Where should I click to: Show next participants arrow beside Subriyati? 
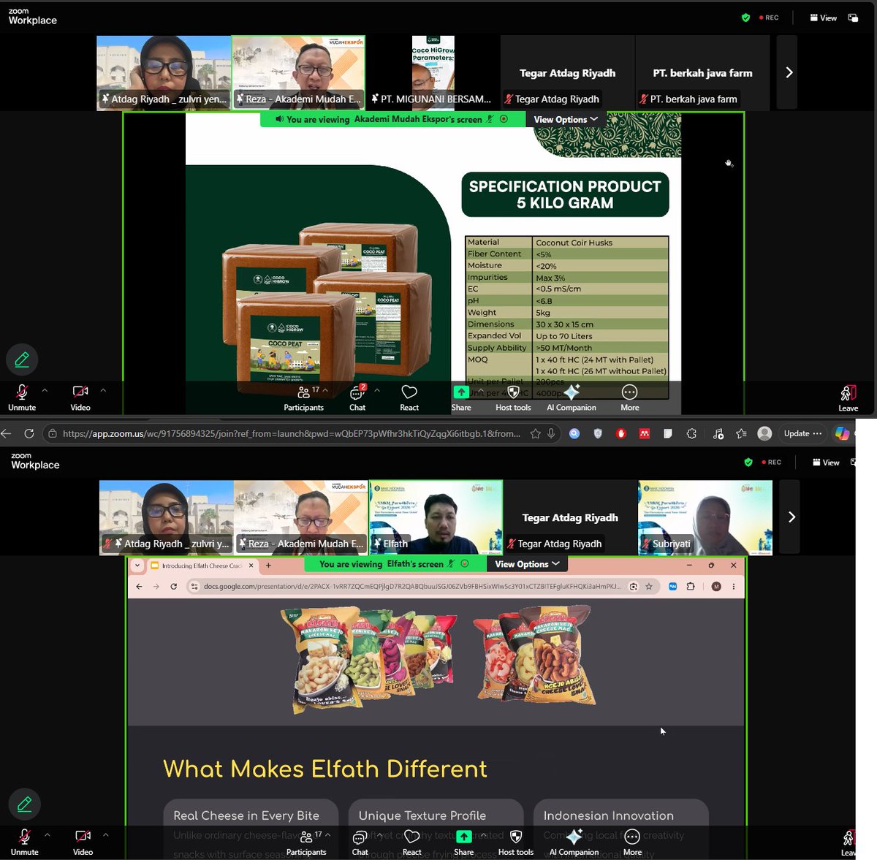[x=791, y=517]
